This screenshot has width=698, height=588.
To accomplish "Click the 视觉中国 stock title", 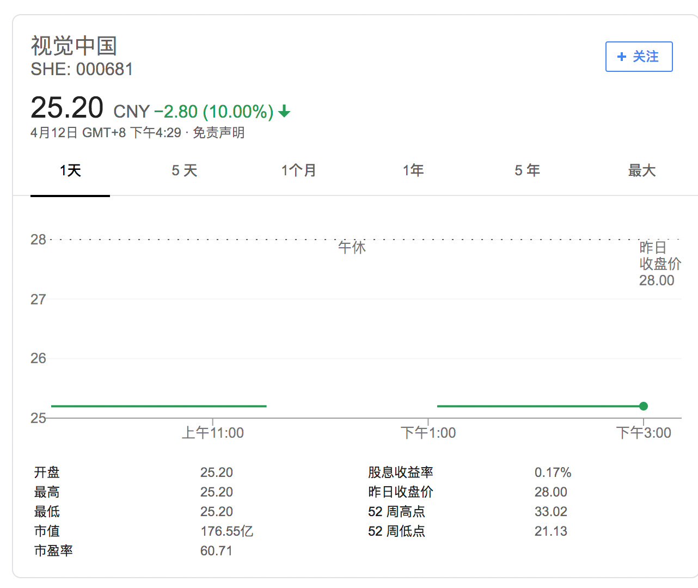I will (74, 46).
